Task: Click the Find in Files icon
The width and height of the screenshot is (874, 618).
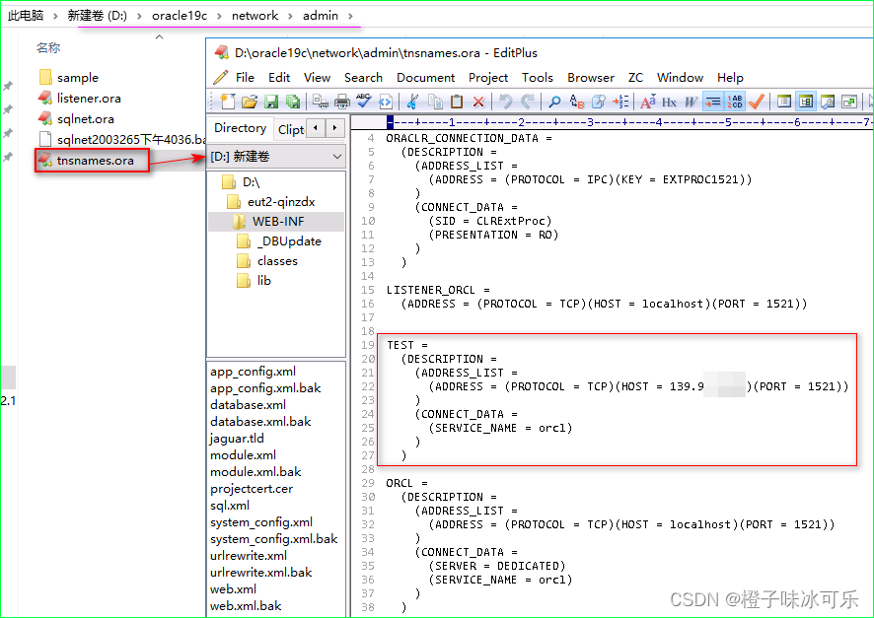Action: pos(598,102)
